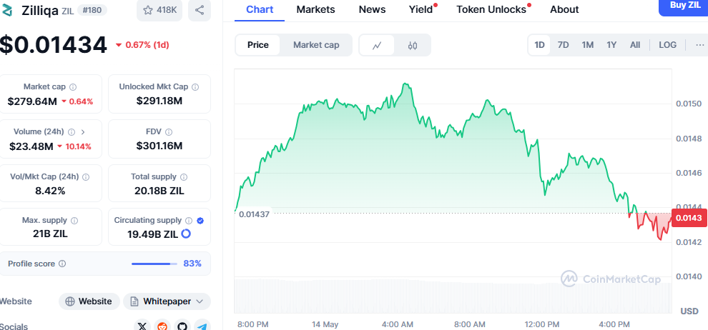Click the 0.01437 opening price label
The width and height of the screenshot is (708, 330).
click(254, 214)
